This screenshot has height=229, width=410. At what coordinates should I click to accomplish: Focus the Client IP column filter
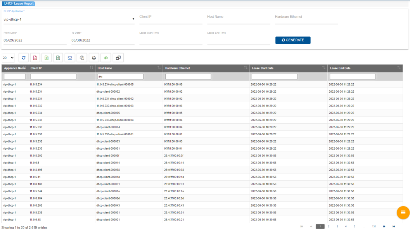pyautogui.click(x=54, y=76)
